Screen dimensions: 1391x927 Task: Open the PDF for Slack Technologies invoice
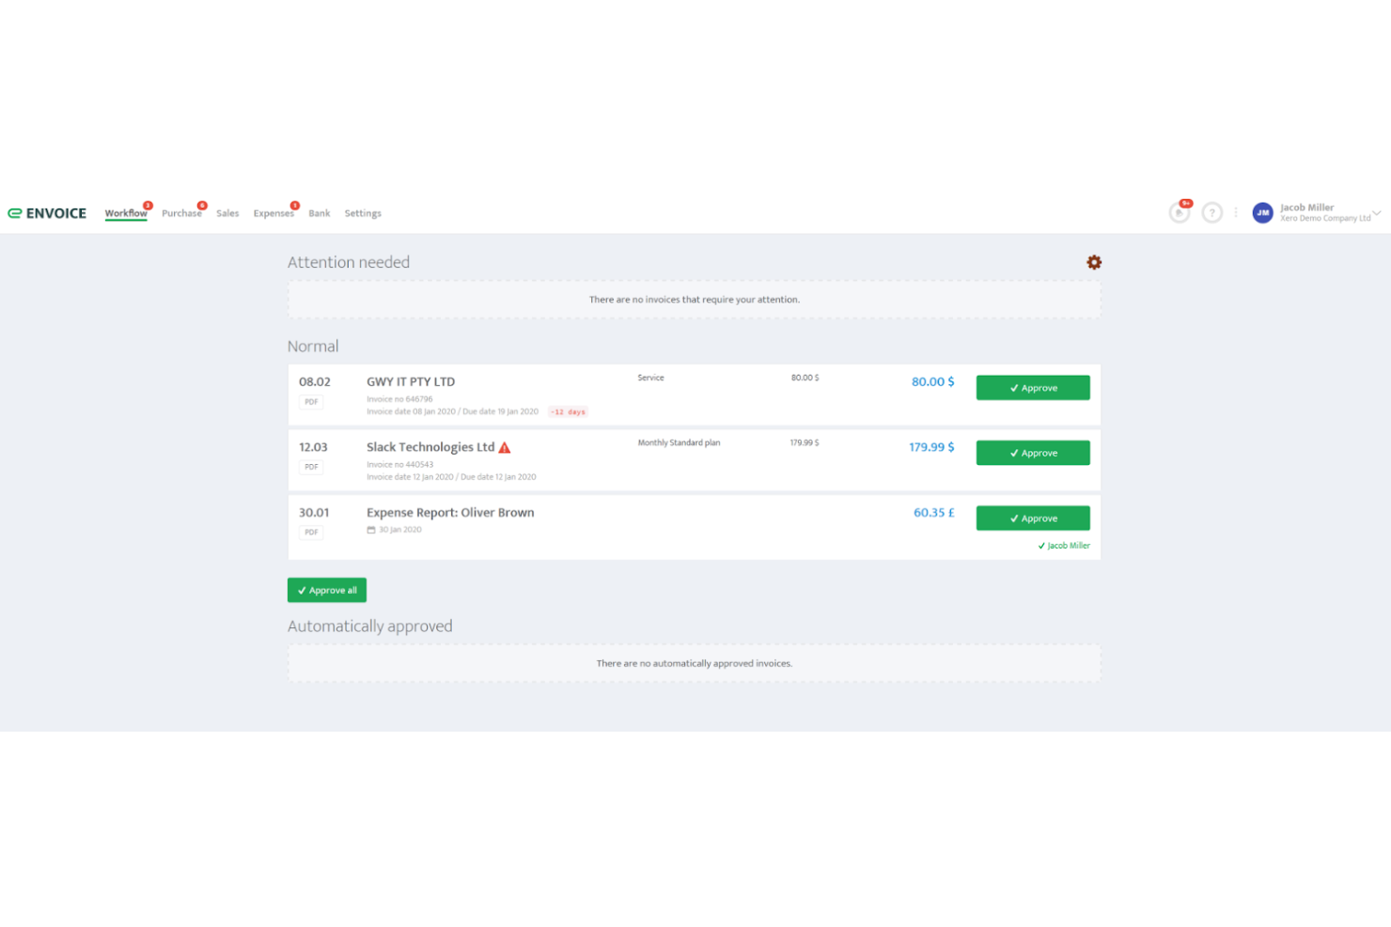[x=310, y=467]
